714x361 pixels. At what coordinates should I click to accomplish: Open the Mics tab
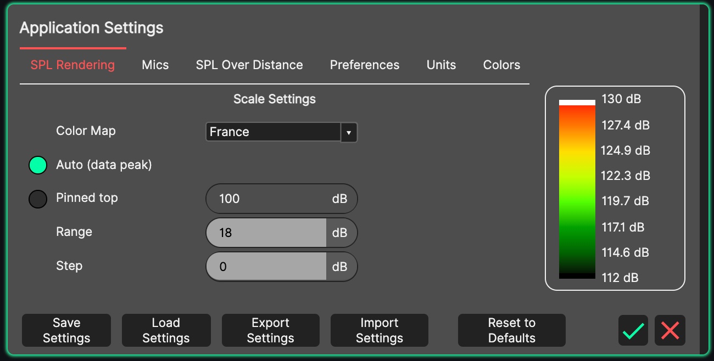155,65
